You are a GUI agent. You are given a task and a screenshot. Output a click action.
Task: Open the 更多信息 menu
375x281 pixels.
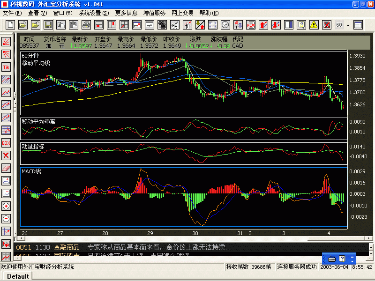pos(126,13)
